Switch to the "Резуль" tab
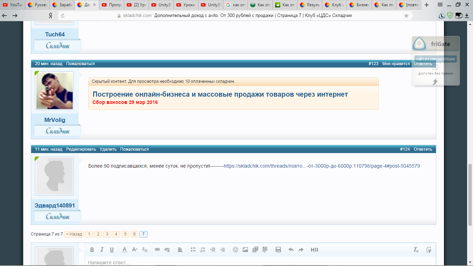473x266 pixels. tap(310, 5)
